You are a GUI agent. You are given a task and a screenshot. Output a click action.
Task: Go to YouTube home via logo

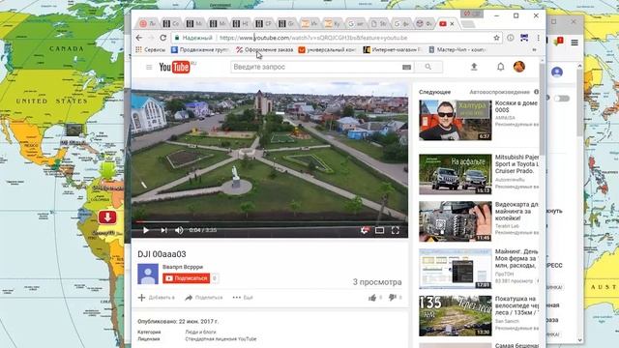174,67
